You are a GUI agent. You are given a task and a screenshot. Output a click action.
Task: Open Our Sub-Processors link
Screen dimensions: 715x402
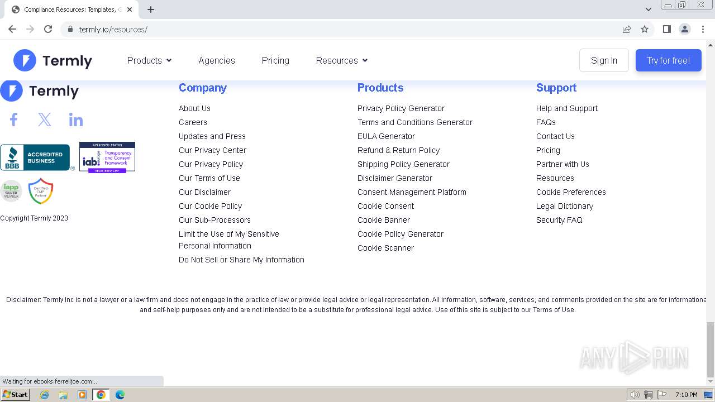tap(214, 220)
